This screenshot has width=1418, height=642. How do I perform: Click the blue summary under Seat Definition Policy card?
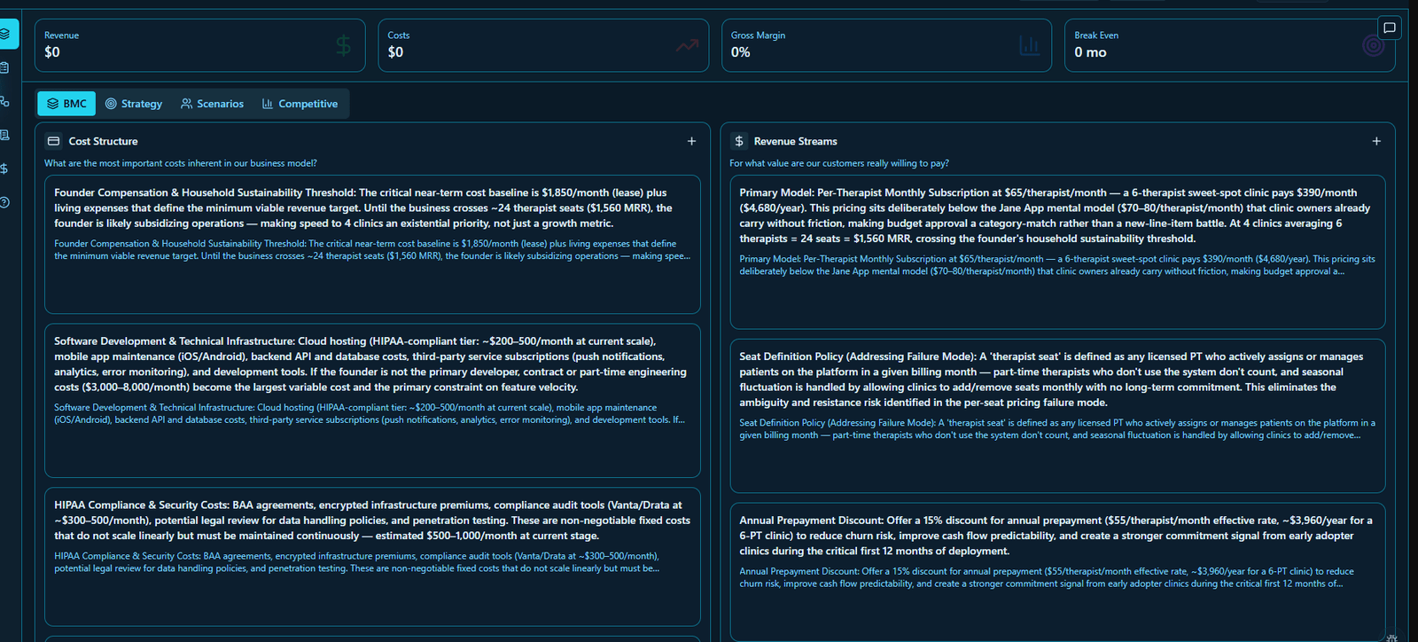tap(1057, 429)
